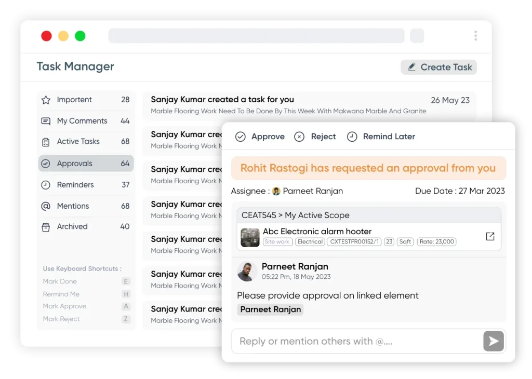Screen dimensions: 532x379
Task: Open linked element via external link icon
Action: click(490, 237)
